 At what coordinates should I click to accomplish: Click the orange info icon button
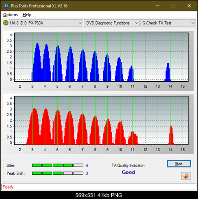(186, 176)
